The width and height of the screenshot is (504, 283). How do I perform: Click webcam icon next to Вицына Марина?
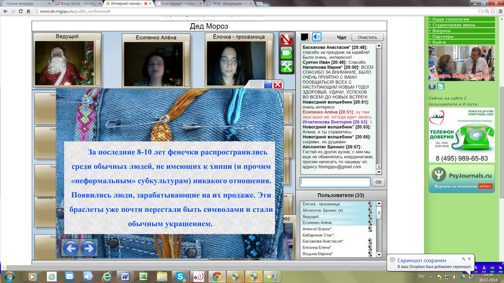tap(370, 253)
